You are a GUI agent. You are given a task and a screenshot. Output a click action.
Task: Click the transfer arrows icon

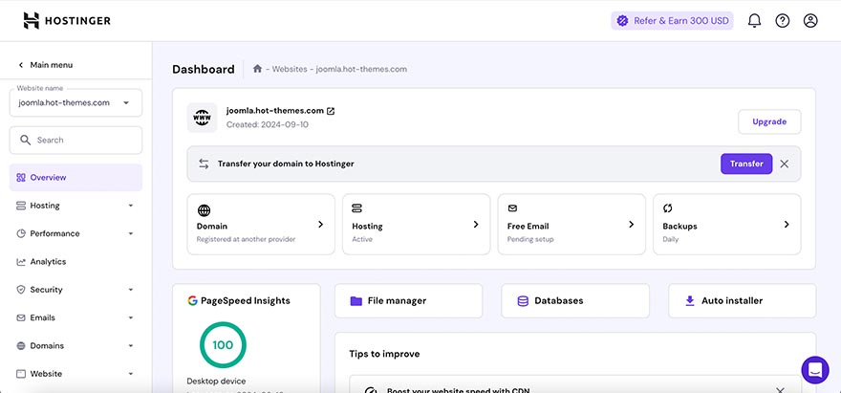pyautogui.click(x=204, y=164)
